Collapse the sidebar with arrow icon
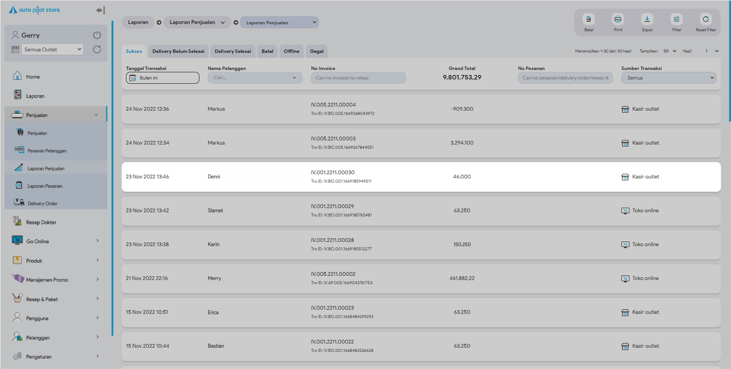This screenshot has width=731, height=369. pyautogui.click(x=100, y=10)
